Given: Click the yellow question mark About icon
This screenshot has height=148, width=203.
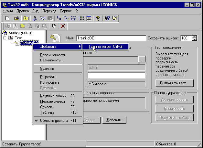Looking at the screenshot, I should (98, 18).
